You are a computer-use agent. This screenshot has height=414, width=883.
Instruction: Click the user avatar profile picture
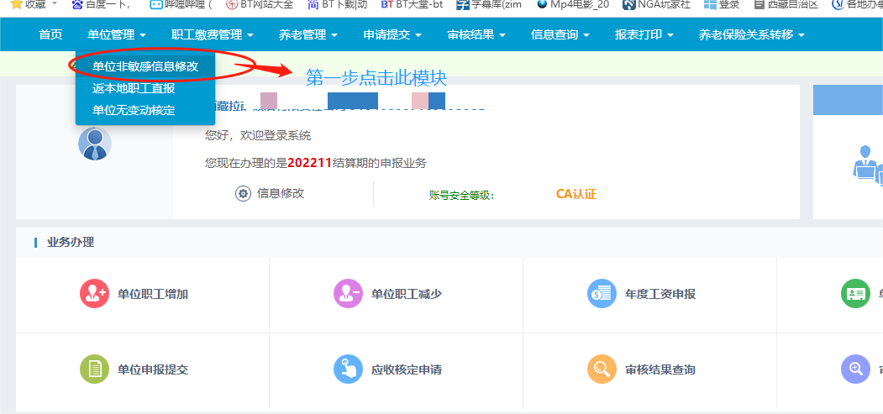[95, 144]
